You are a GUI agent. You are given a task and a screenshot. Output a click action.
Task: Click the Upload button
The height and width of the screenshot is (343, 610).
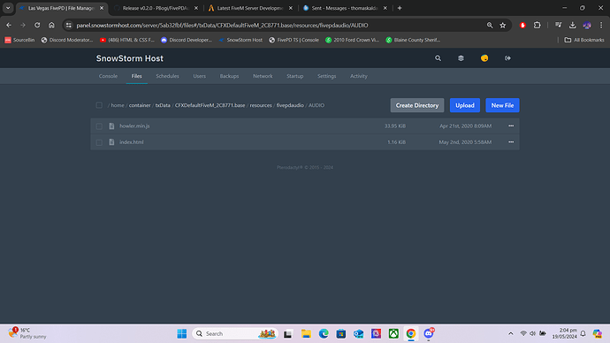[465, 105]
